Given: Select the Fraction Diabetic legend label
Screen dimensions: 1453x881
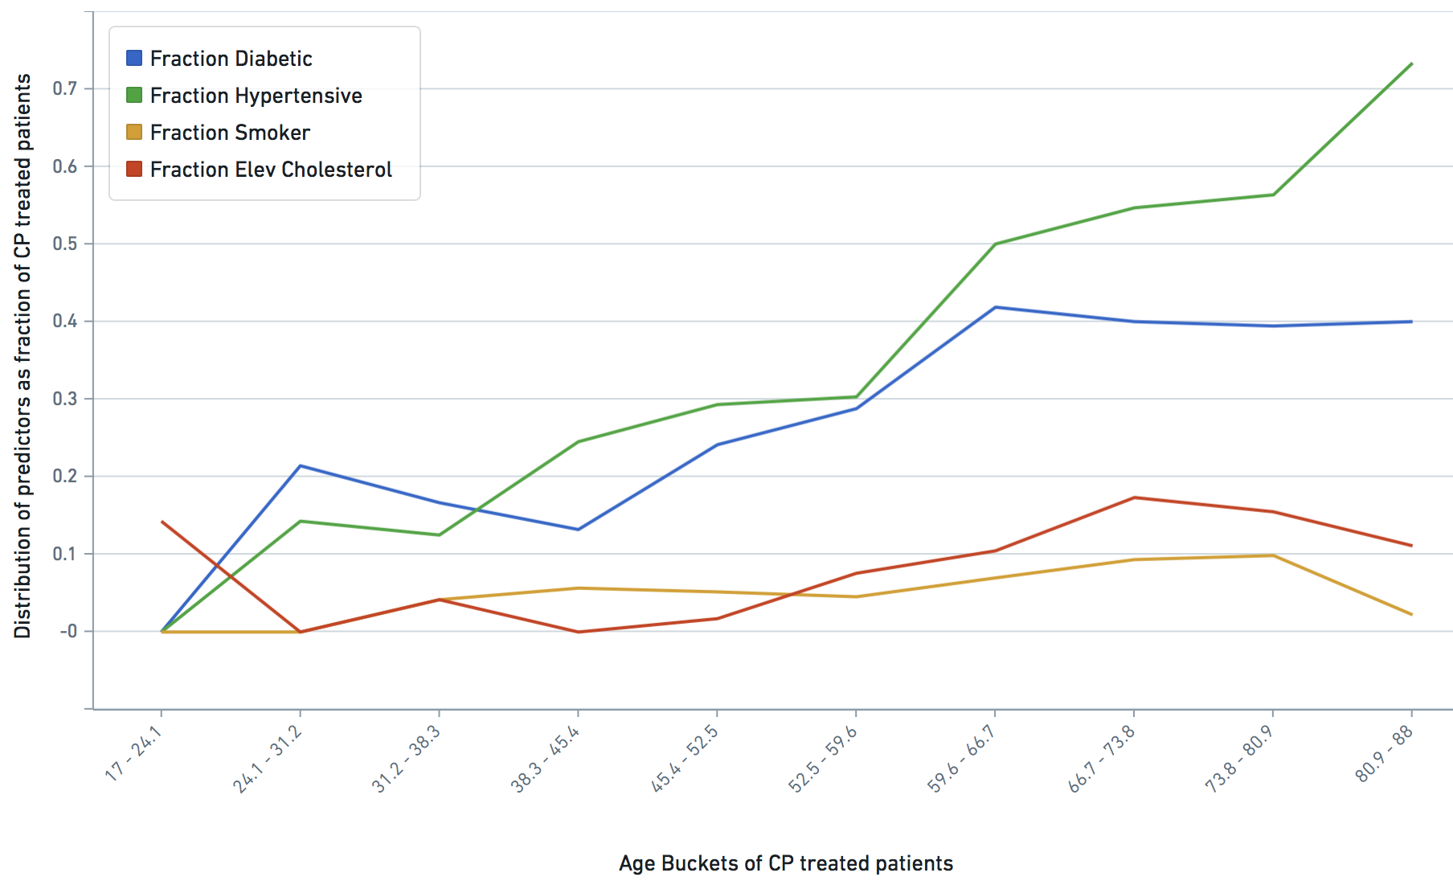Looking at the screenshot, I should (x=231, y=59).
